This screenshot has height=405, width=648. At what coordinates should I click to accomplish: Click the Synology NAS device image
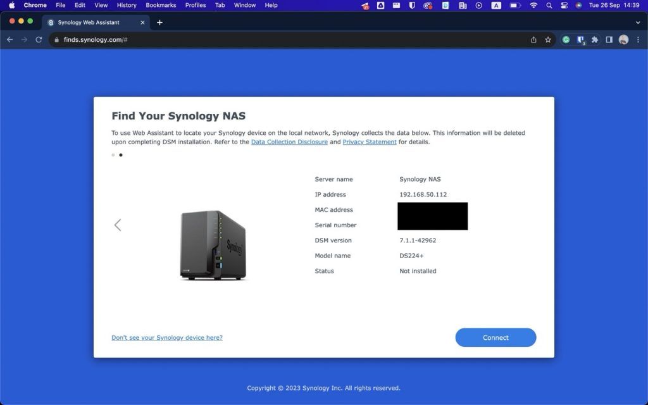[x=213, y=245]
